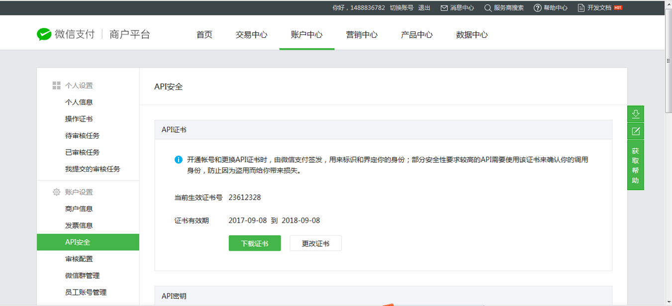
Task: Select 操作证书 in sidebar
Action: click(79, 119)
